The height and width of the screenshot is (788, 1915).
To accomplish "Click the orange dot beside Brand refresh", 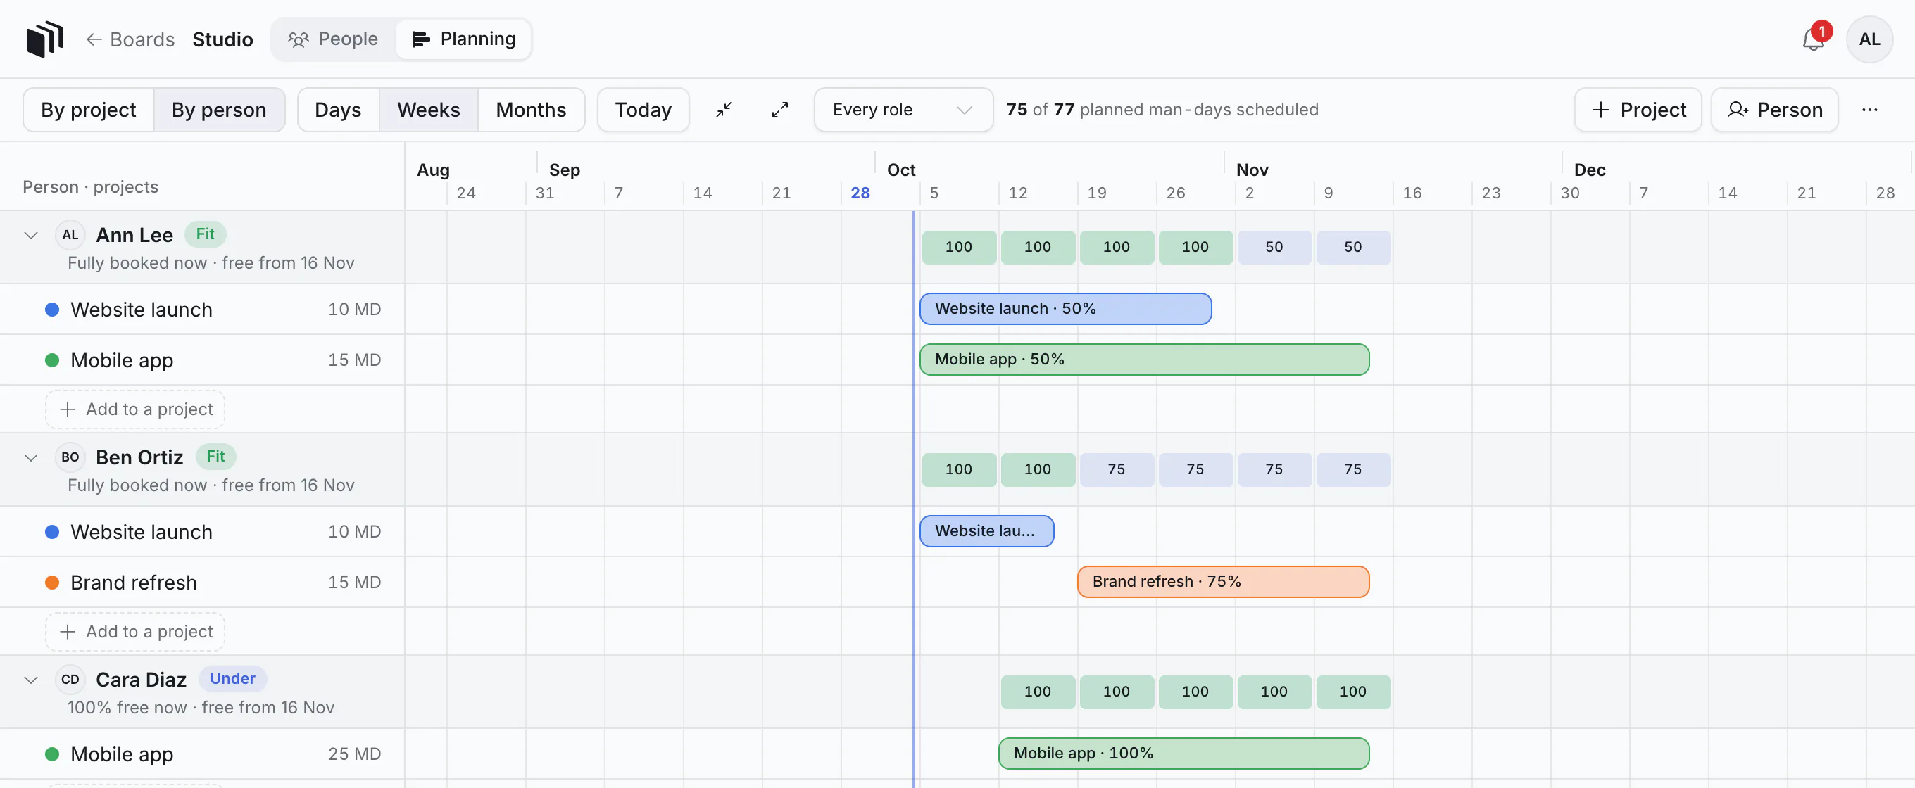I will tap(52, 583).
